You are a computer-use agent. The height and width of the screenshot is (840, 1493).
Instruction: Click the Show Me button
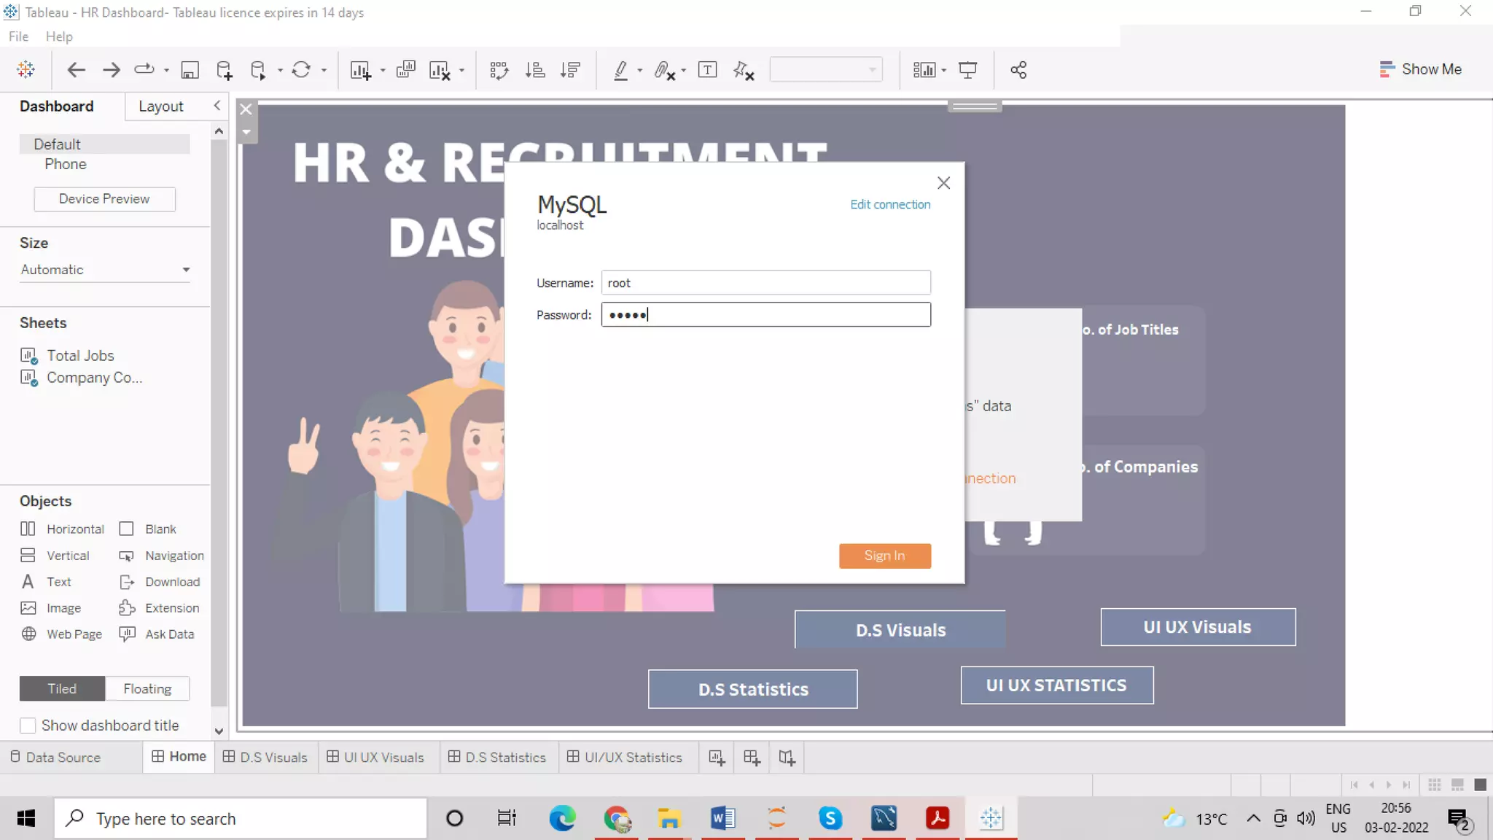click(1420, 69)
